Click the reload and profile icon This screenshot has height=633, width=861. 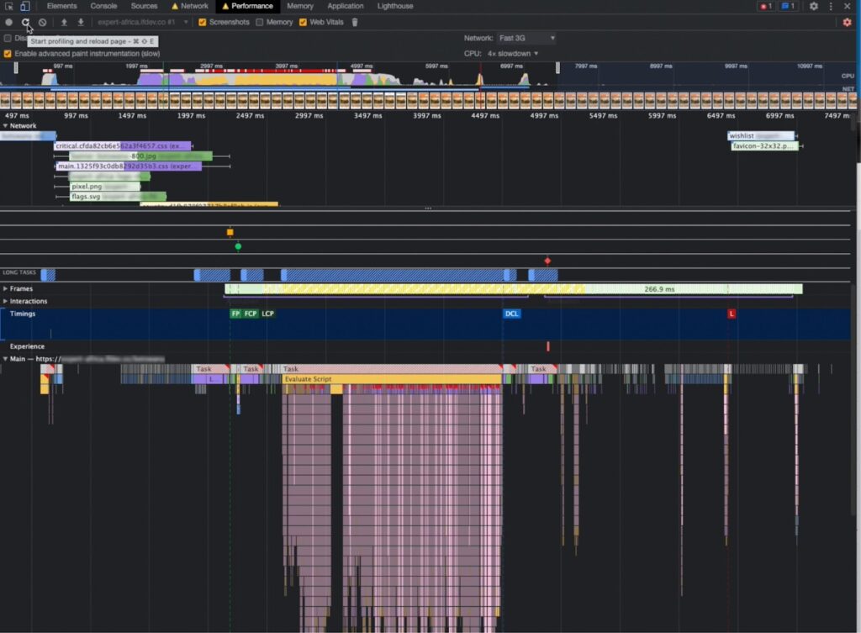coord(25,23)
